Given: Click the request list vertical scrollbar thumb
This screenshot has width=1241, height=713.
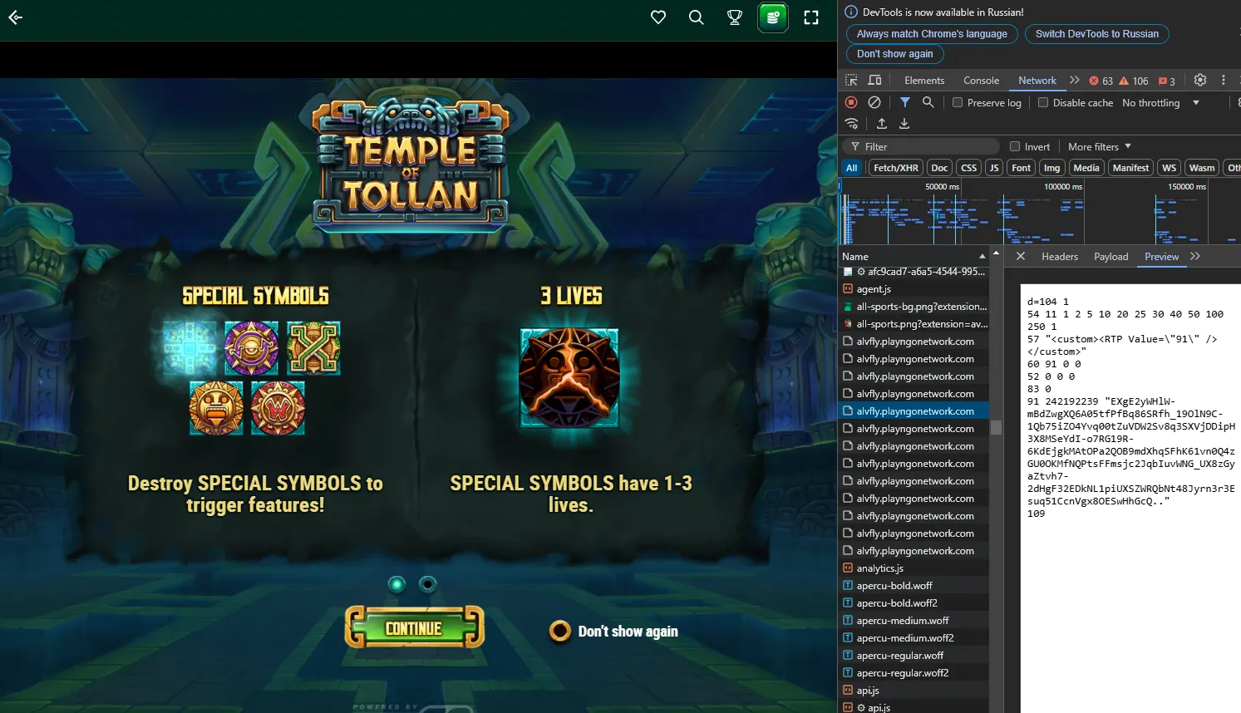Looking at the screenshot, I should 996,428.
